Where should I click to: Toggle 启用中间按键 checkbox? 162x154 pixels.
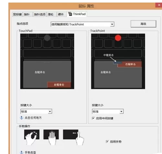coord(93,118)
